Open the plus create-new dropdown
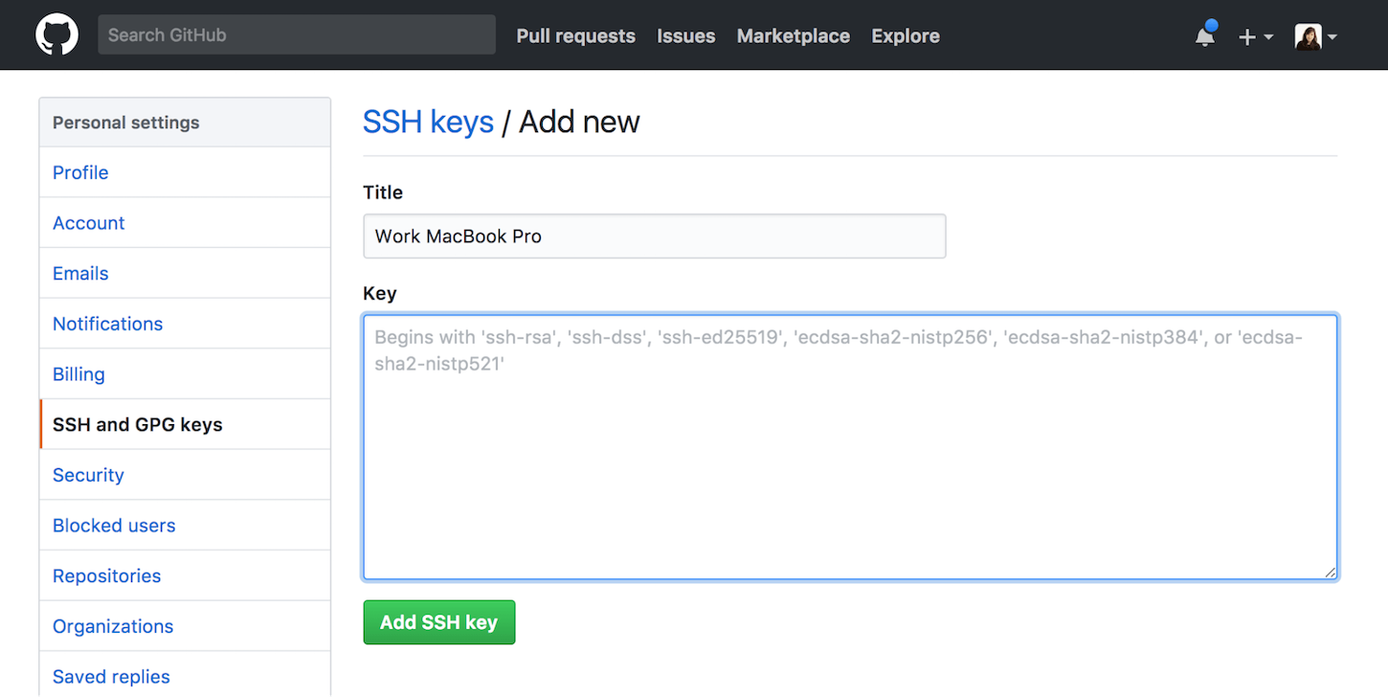The width and height of the screenshot is (1388, 697). [x=1255, y=36]
